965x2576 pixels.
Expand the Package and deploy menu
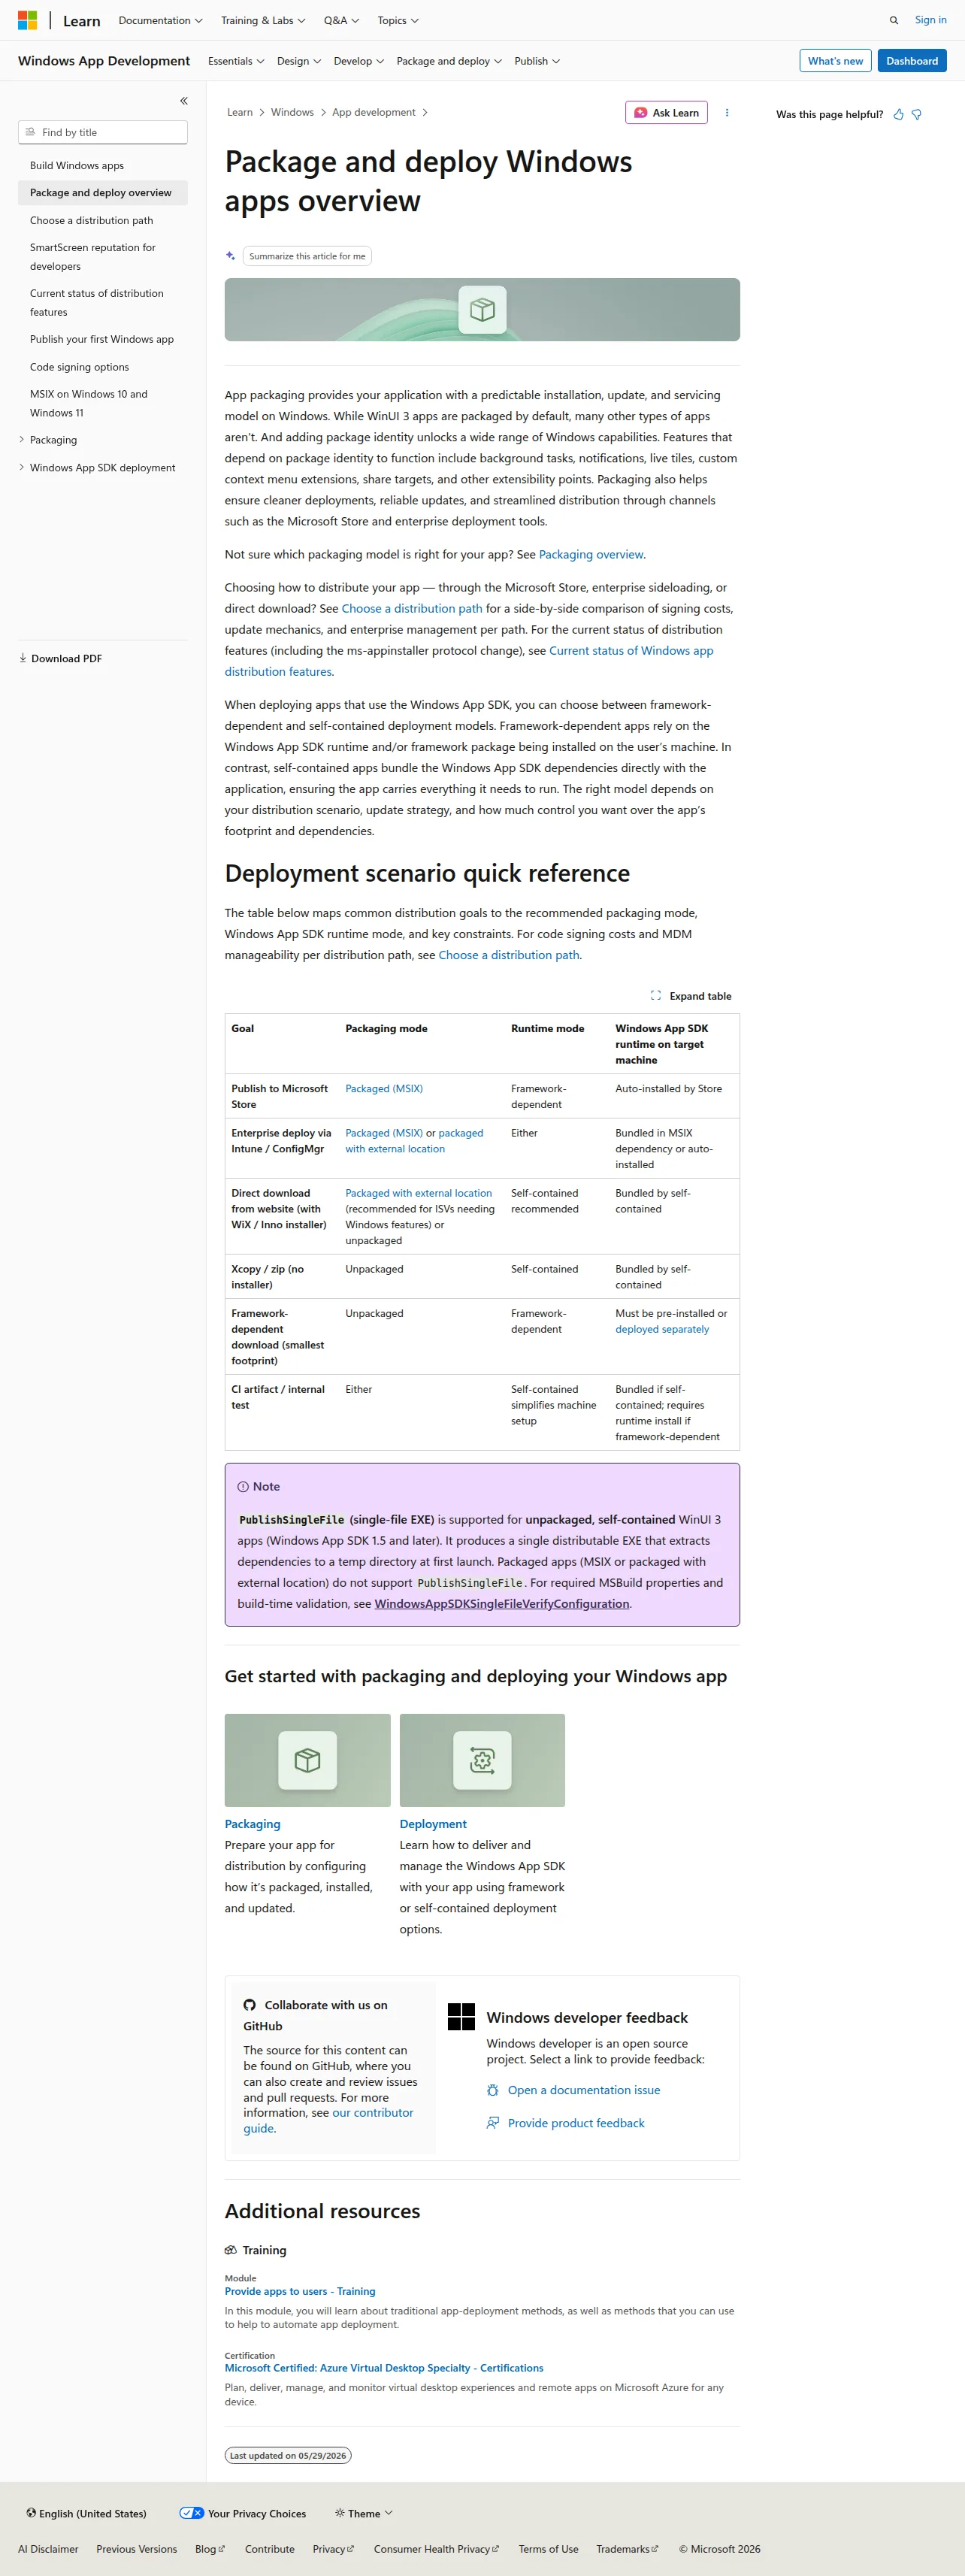449,61
